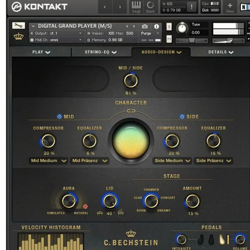Click the lit sustain pedal icon
The height and width of the screenshot is (250, 250).
222,239
